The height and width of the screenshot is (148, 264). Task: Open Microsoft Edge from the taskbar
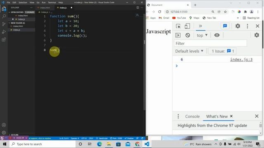[99, 144]
